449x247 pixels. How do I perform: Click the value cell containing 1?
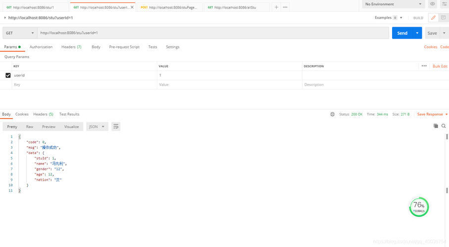click(230, 75)
